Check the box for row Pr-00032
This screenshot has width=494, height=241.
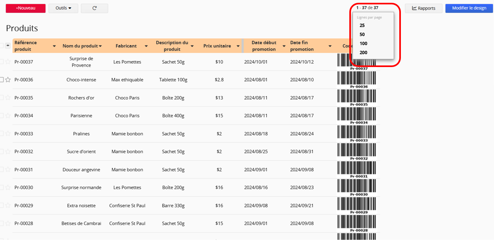point(2,152)
